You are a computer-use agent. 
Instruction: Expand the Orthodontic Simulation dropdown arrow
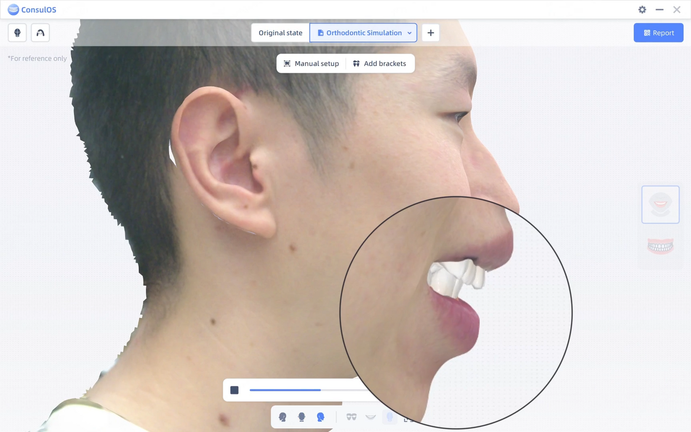409,33
